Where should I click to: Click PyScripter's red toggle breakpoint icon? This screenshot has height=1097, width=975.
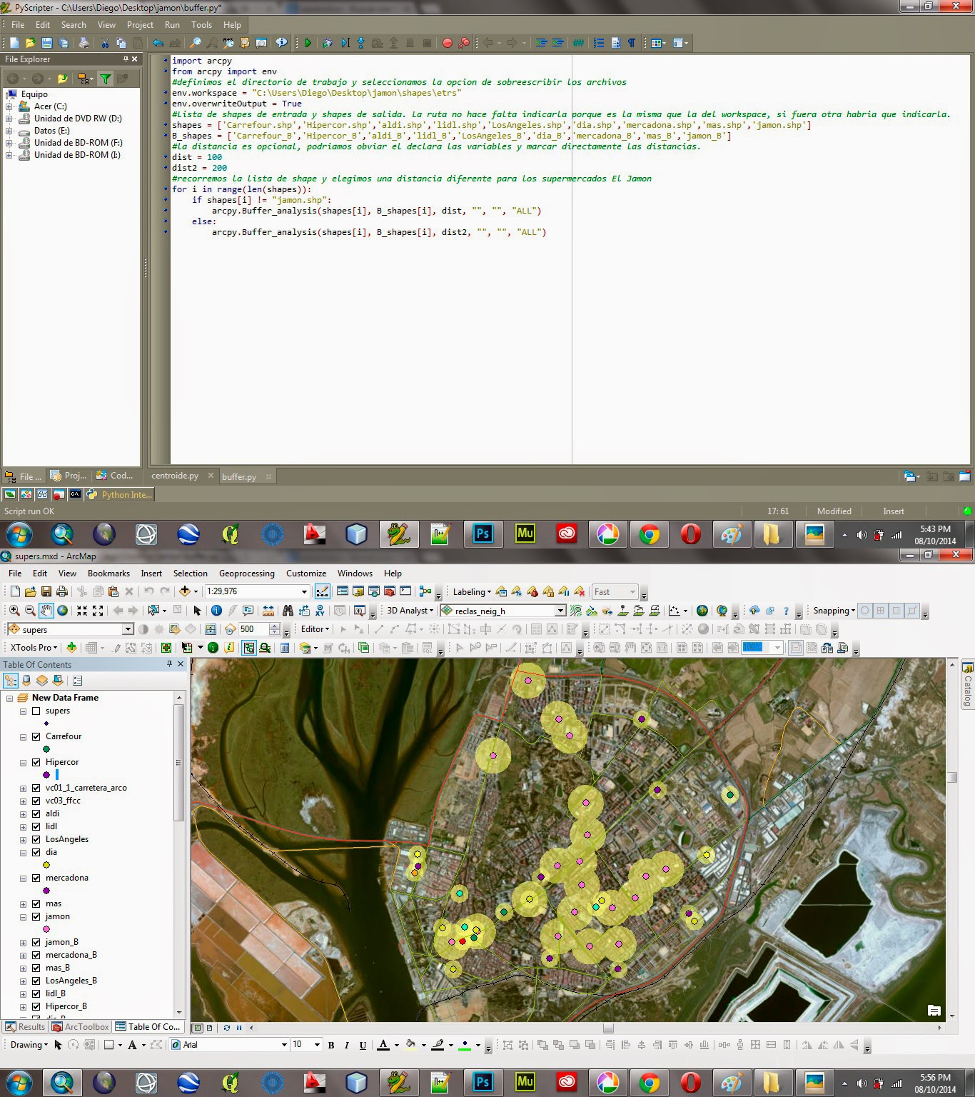click(x=447, y=43)
